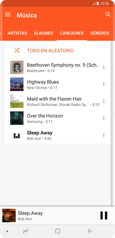Click the shuffle icon beside Todo en aleatorio
115x238 pixels.
17,50
